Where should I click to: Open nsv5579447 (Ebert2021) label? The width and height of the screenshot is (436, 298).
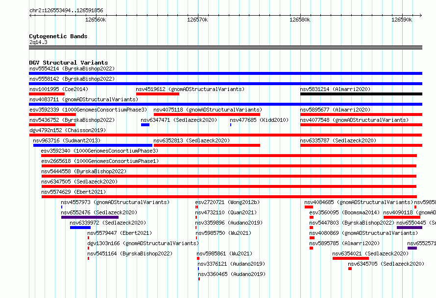[x=120, y=233]
